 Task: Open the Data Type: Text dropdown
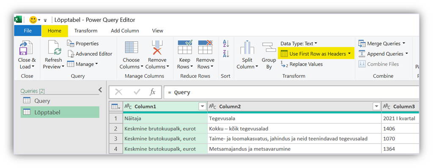[299, 43]
